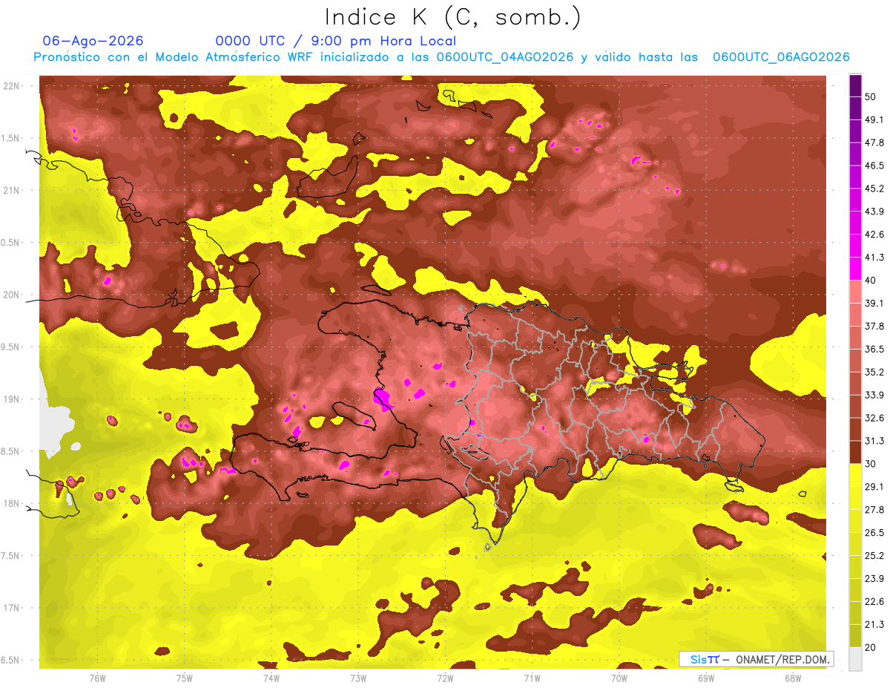Click the colorbar value 41.3
The width and height of the screenshot is (890, 688).
point(874,258)
